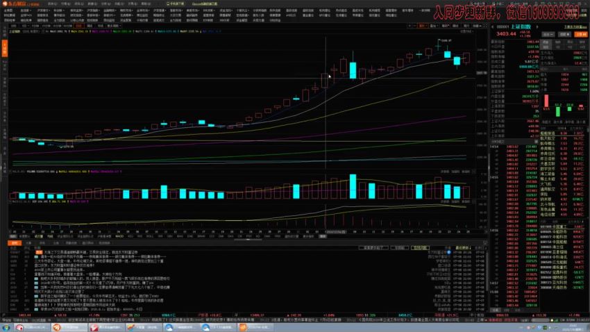This screenshot has height=332, width=590.
Task: Click the zoom-in plus icon above chart
Action: 410,26
